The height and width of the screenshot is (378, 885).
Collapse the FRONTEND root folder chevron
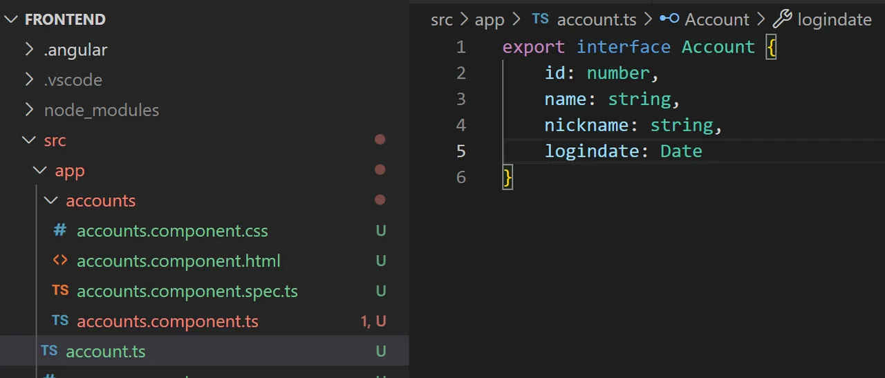point(10,19)
